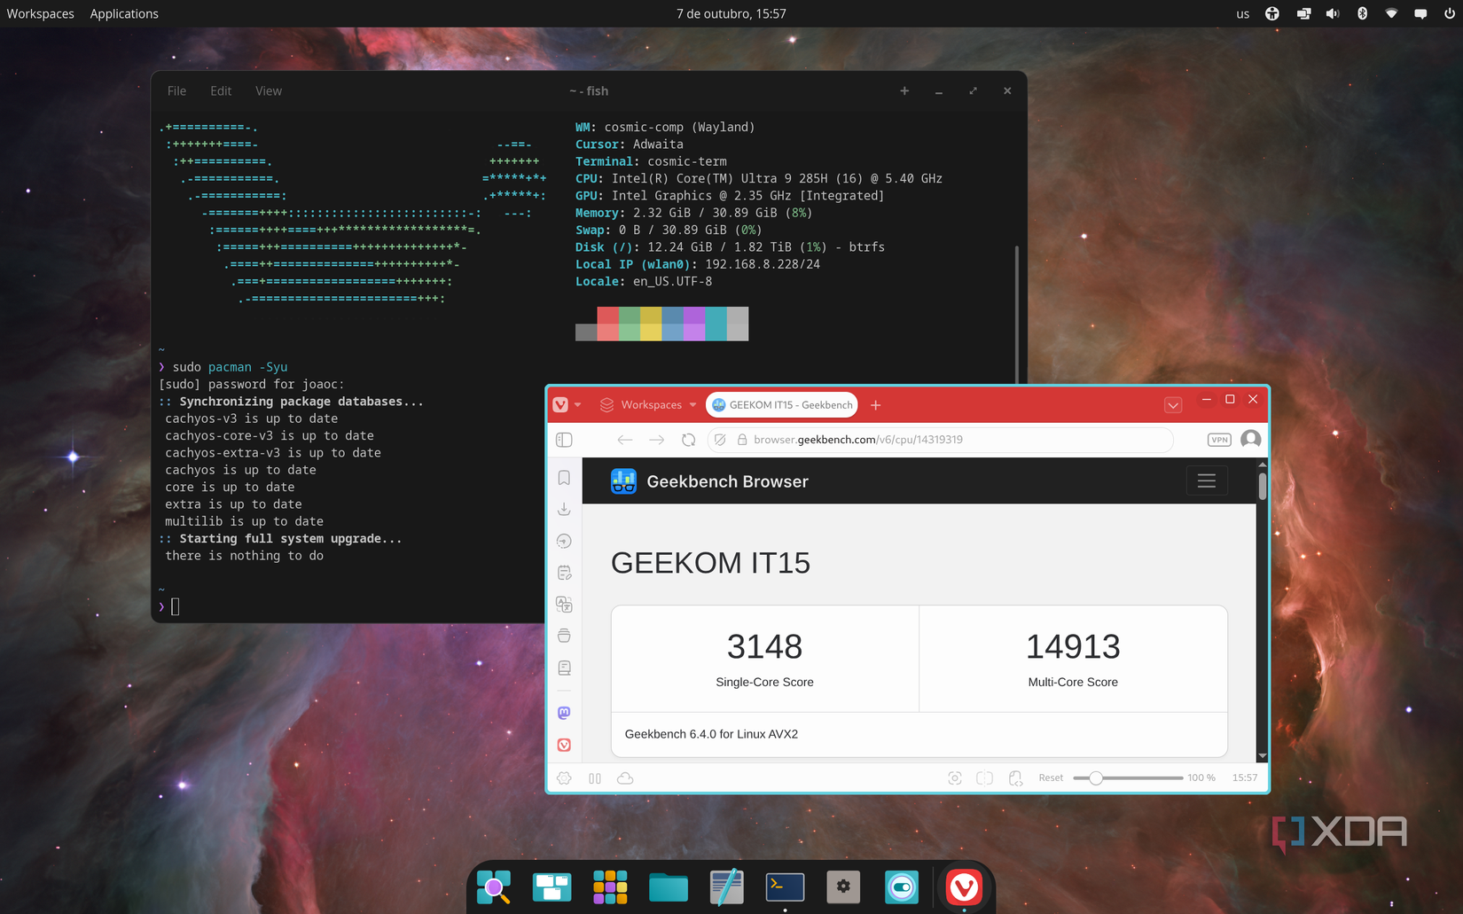Capture a page screenshot in Vivaldi status bar
The image size is (1463, 914).
coord(955,777)
